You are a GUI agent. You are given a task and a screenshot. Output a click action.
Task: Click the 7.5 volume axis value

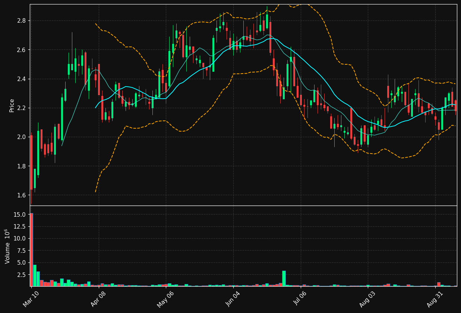(21, 251)
